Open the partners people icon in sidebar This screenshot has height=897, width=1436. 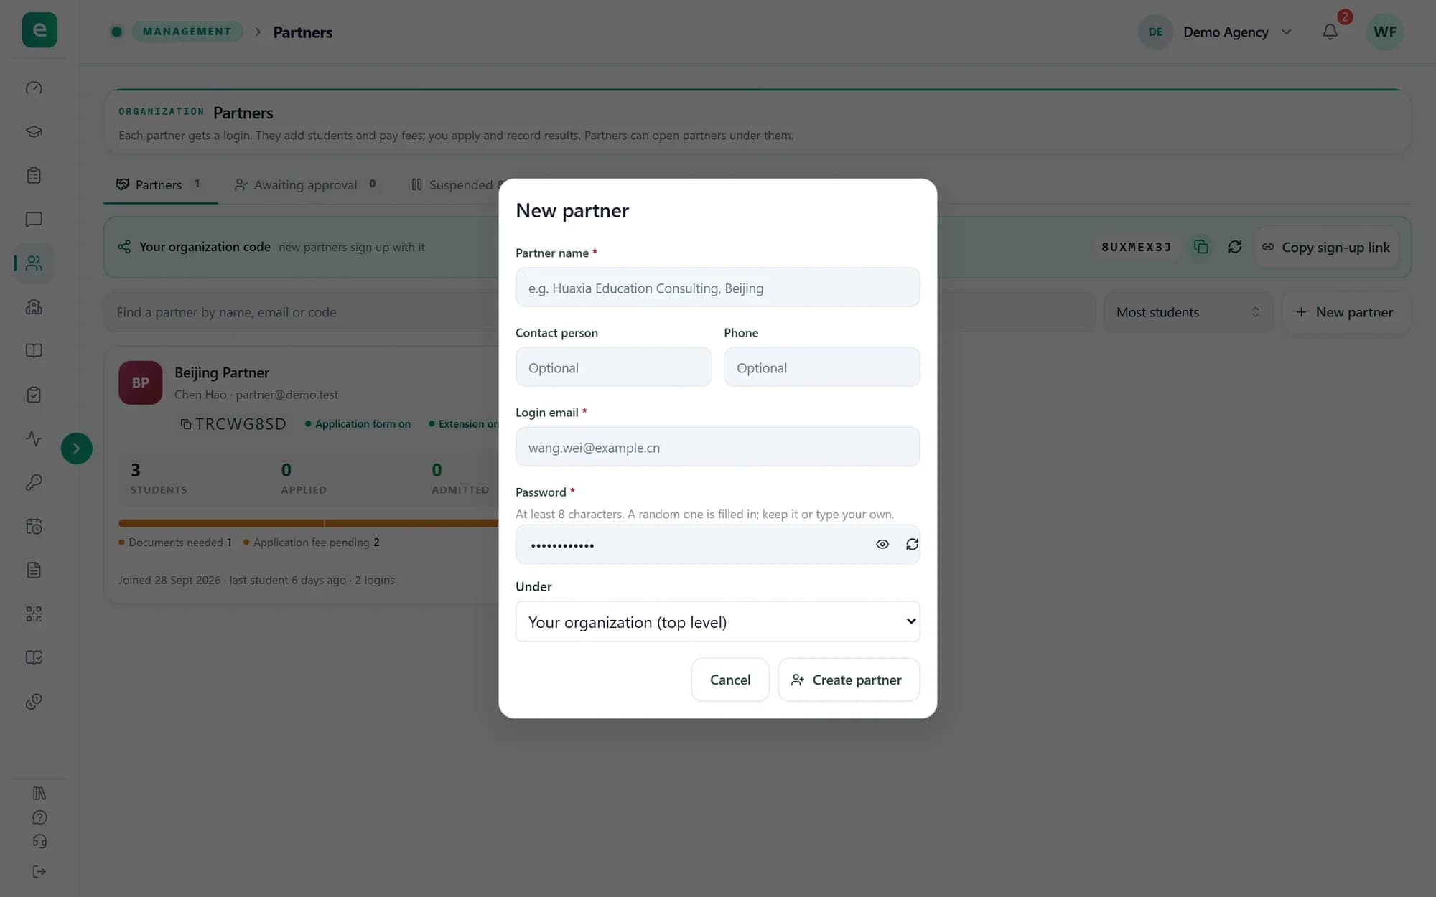[x=34, y=263]
